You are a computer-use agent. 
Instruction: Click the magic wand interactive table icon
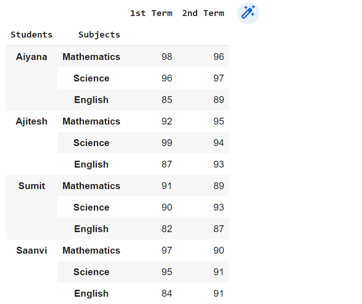(x=248, y=13)
